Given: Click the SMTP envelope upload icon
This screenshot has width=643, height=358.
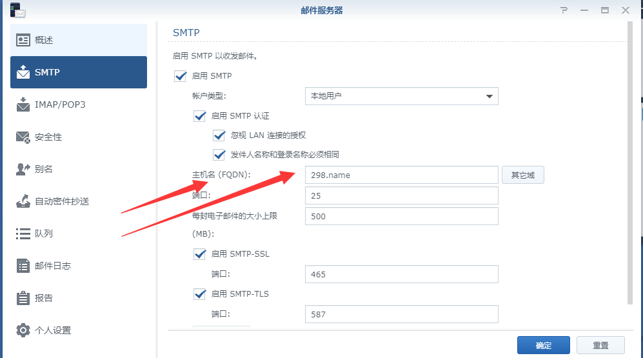Looking at the screenshot, I should tap(23, 72).
